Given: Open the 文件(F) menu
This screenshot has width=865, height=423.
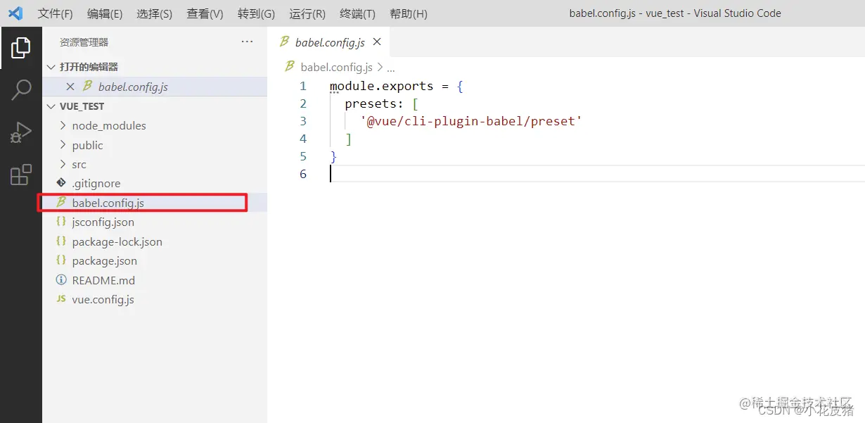Looking at the screenshot, I should click(55, 13).
